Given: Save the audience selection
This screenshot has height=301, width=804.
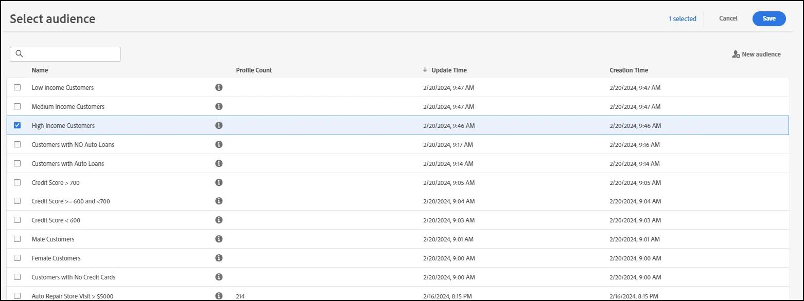Looking at the screenshot, I should [x=769, y=18].
